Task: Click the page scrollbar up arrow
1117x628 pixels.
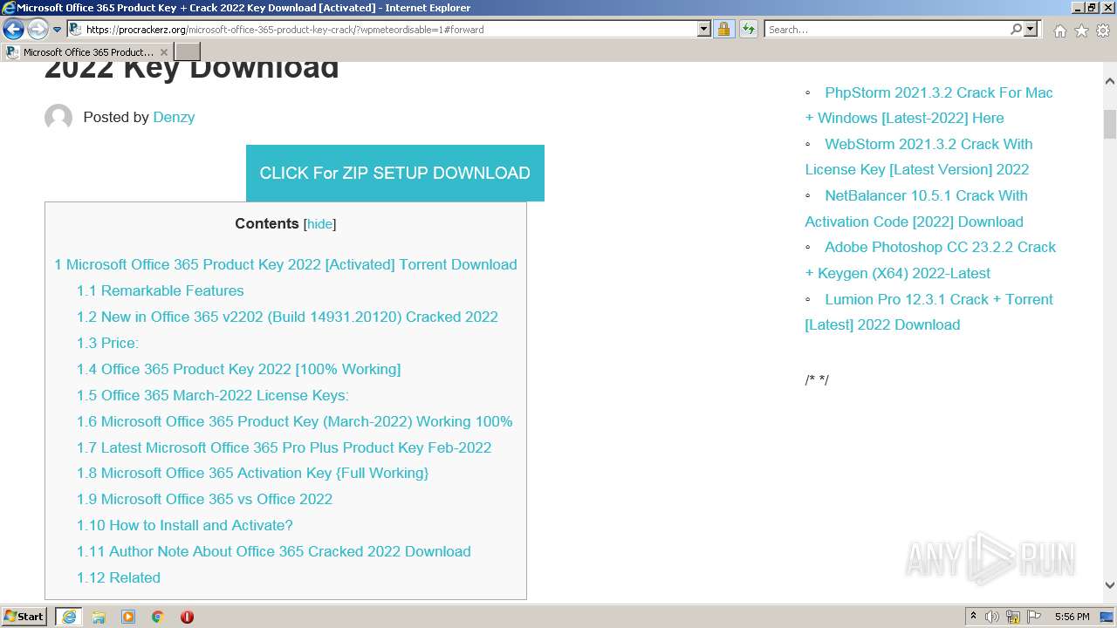Action: (1109, 81)
